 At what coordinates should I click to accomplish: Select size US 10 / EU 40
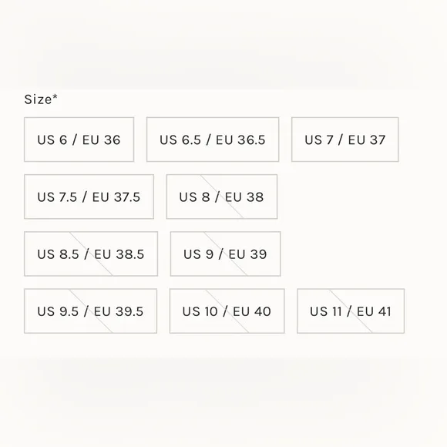227,311
